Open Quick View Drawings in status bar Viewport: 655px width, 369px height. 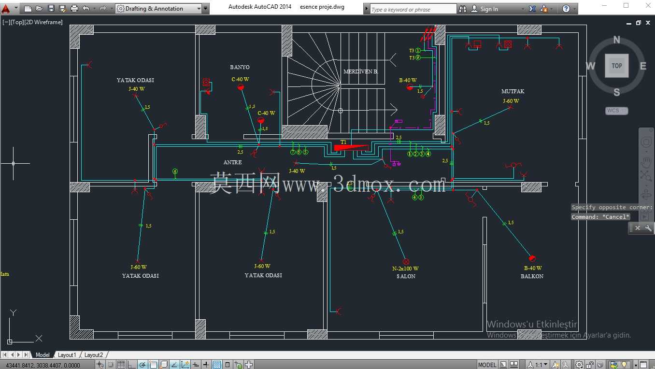coord(514,365)
